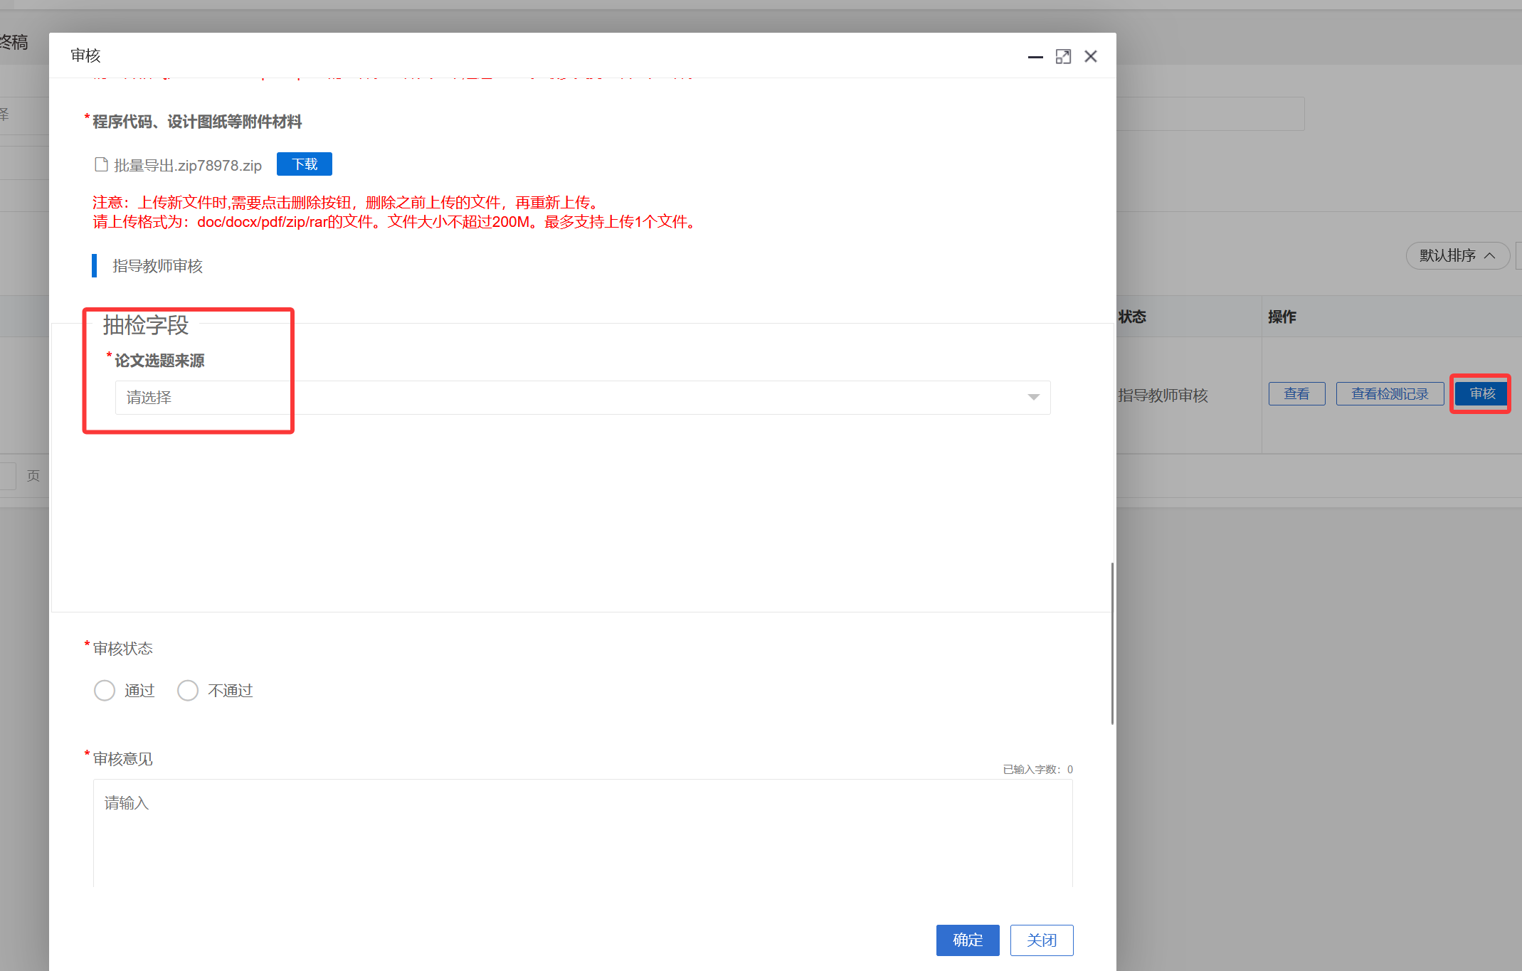
Task: Click the 批量导出.zip78978.zip file name
Action: (188, 166)
